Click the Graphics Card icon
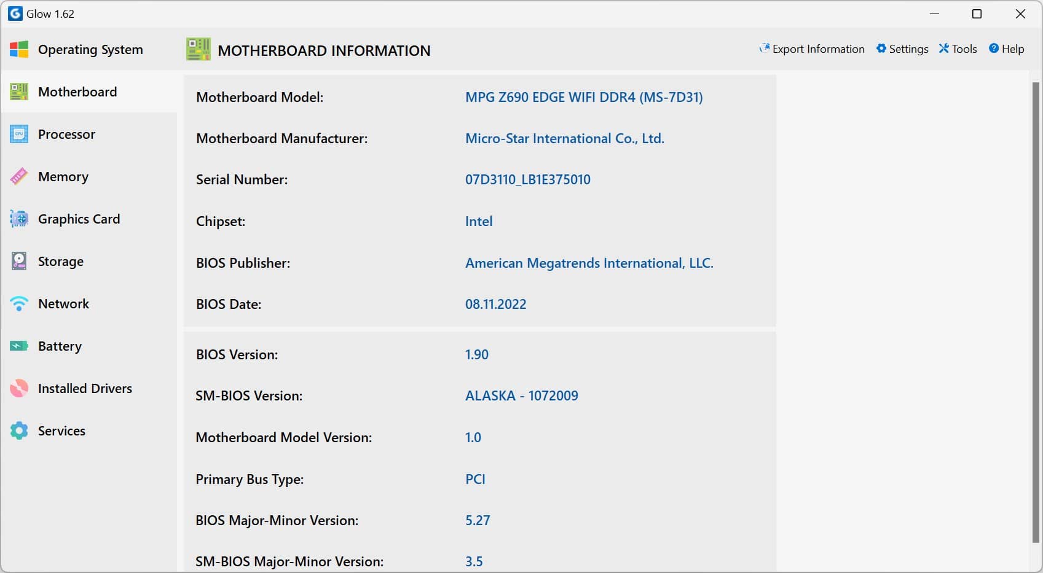Screen dimensions: 1043x573 [19, 219]
